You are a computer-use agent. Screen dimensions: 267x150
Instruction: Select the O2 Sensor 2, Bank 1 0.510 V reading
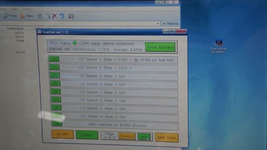pyautogui.click(x=105, y=68)
